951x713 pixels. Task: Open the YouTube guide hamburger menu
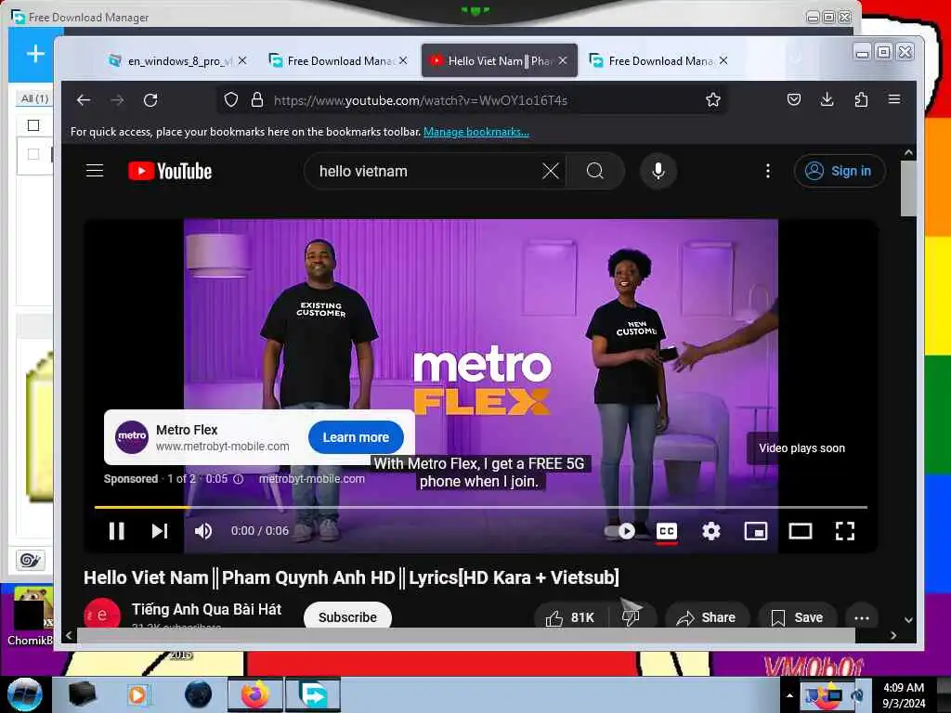(x=95, y=171)
